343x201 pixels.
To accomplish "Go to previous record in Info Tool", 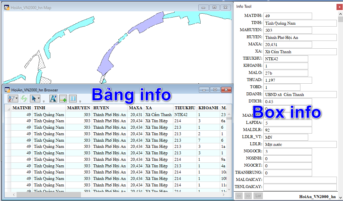I will pyautogui.click(x=239, y=196).
